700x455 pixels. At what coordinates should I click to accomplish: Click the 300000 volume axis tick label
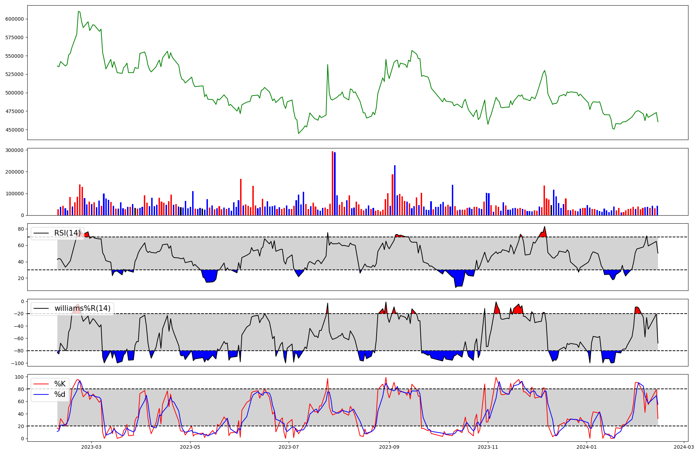(14, 150)
